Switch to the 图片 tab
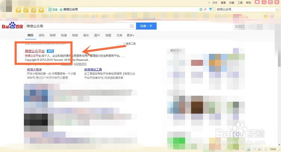Screen dimensions: 281x152 97,35
